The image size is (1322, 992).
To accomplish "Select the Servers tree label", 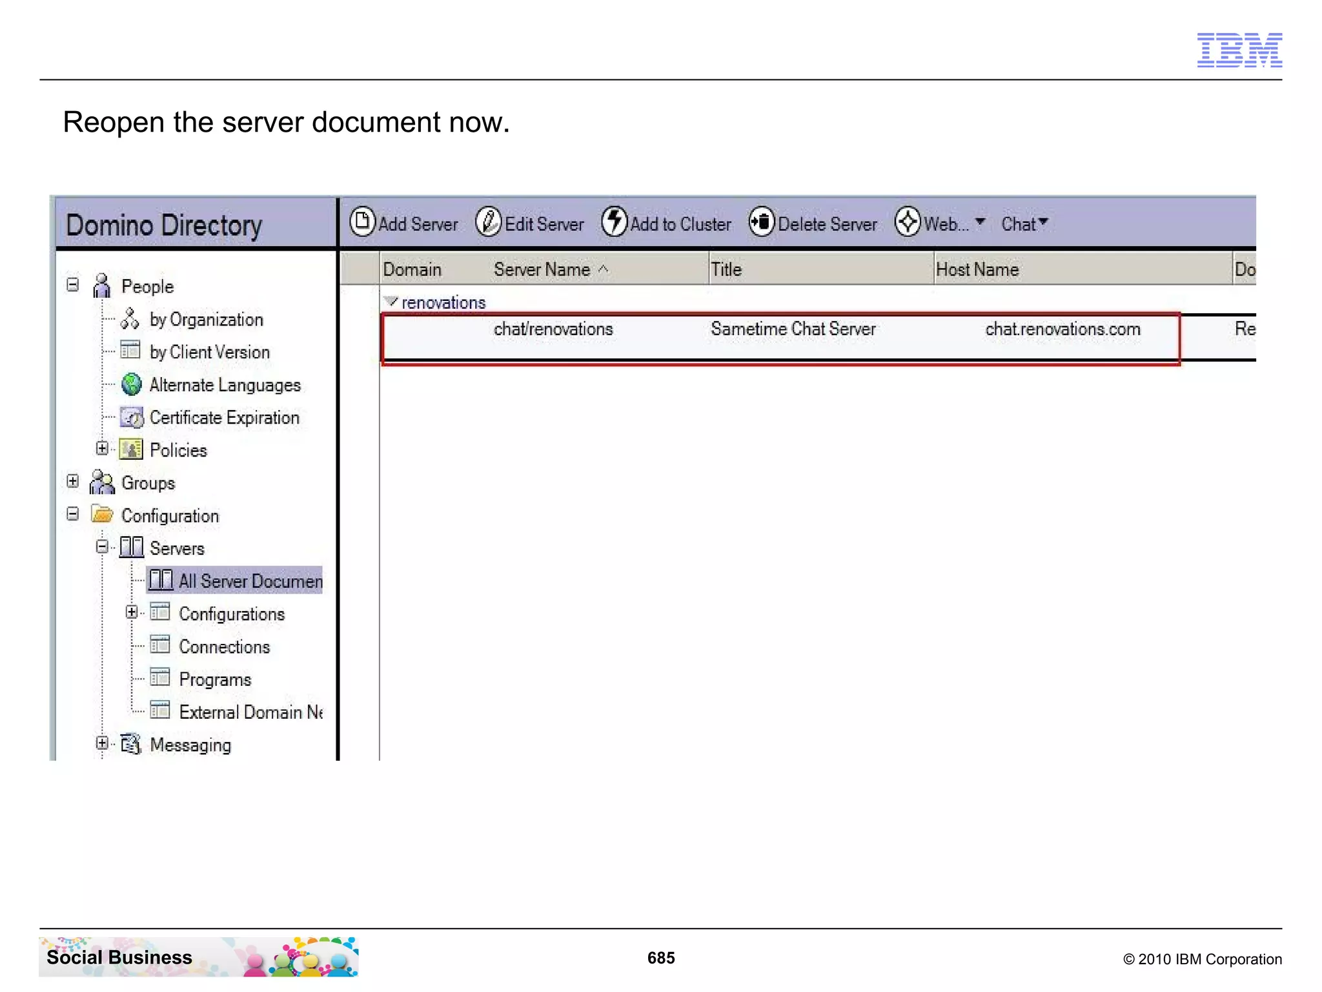I will (x=177, y=548).
